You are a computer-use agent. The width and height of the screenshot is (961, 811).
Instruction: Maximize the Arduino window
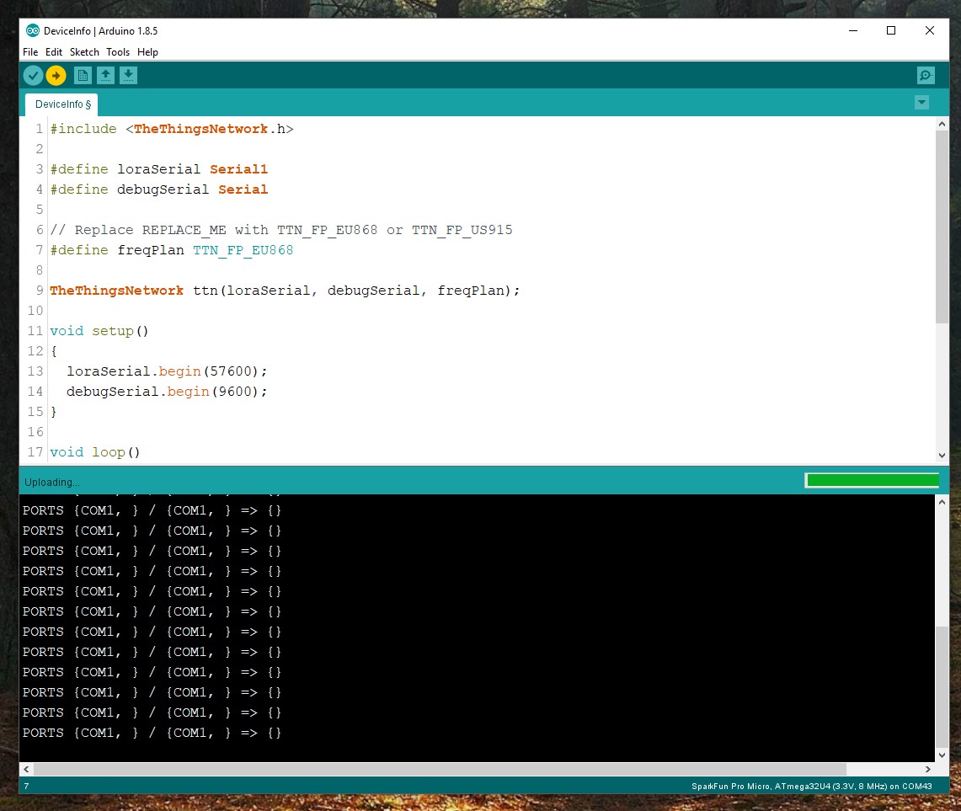point(891,30)
